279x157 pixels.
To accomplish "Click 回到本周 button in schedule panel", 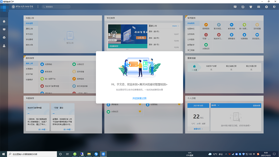I will tap(256, 105).
